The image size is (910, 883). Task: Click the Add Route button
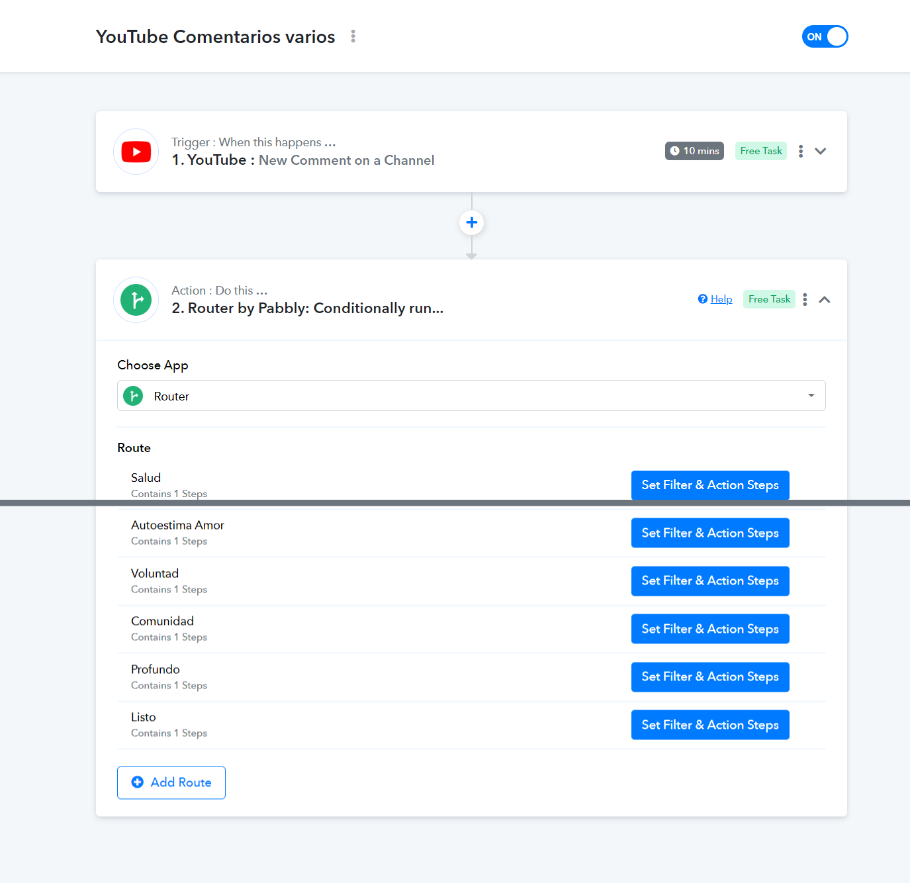click(171, 782)
